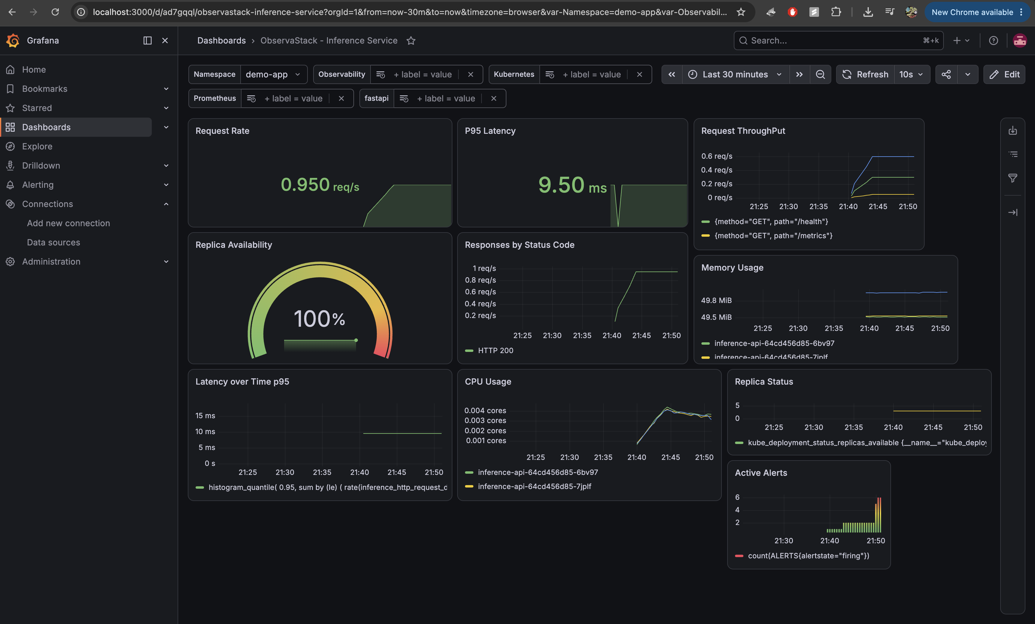1035x624 pixels.
Task: Dock or undock the navigation menu
Action: click(x=147, y=41)
